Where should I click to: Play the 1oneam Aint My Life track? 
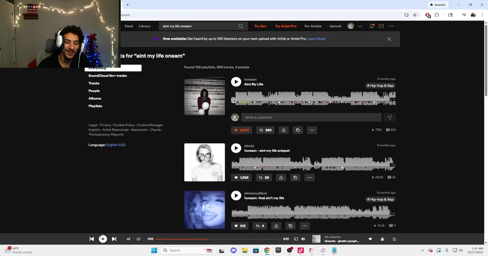(x=236, y=82)
